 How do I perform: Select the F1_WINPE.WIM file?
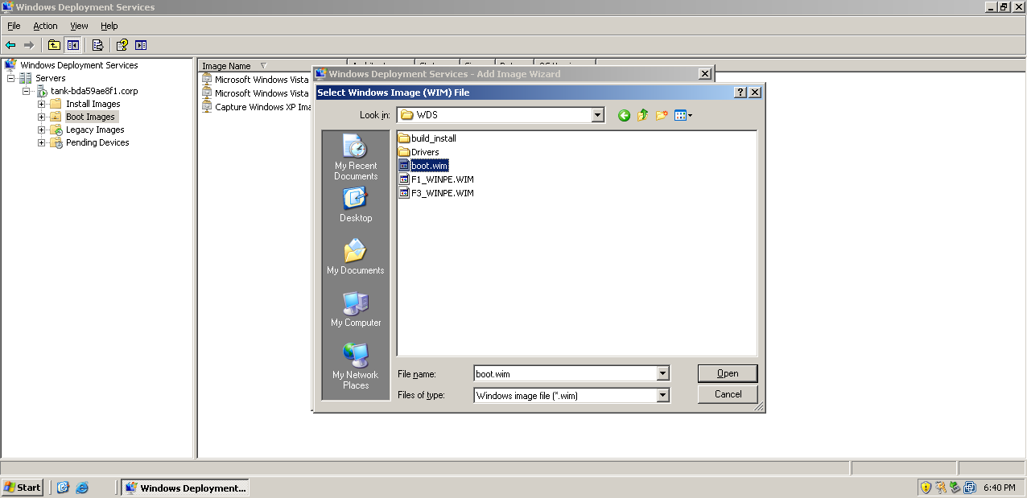click(436, 179)
